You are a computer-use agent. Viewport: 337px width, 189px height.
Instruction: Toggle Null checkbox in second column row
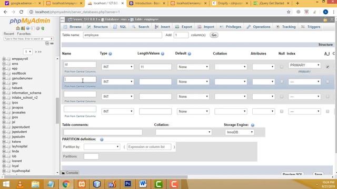tap(282, 82)
